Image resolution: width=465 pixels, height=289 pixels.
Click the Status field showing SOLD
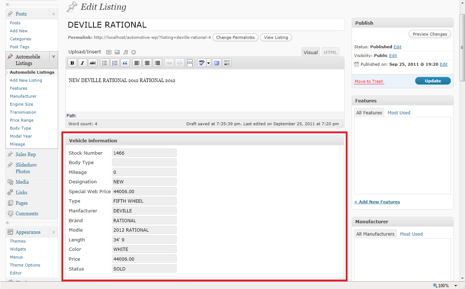click(144, 269)
